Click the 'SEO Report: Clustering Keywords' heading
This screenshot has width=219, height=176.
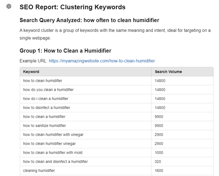click(72, 7)
